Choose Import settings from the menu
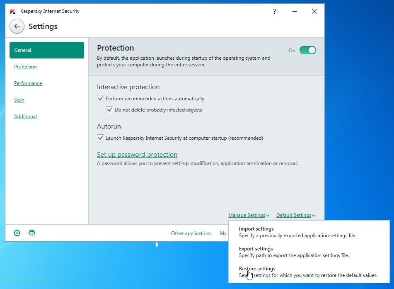 (309, 232)
